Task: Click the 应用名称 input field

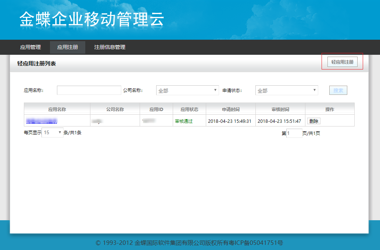Action: [x=89, y=90]
